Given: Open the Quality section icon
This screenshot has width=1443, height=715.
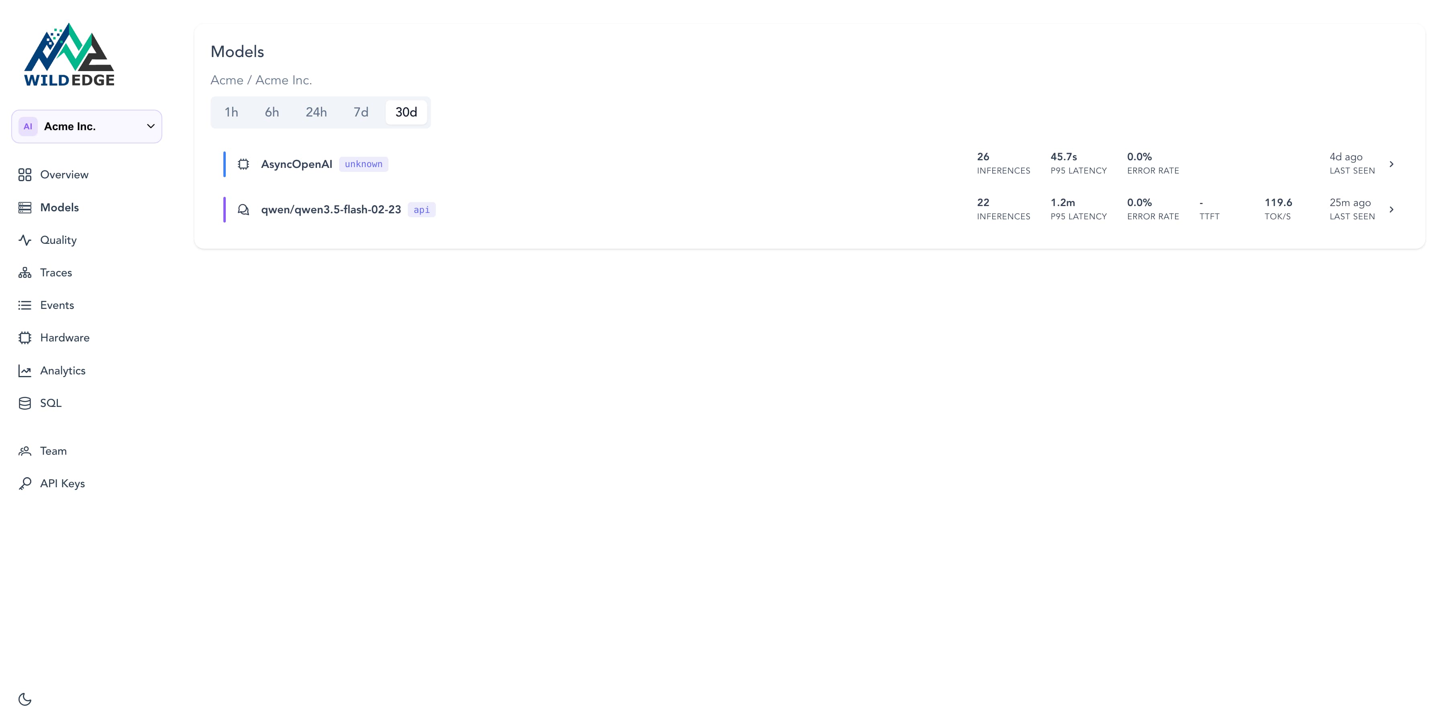Looking at the screenshot, I should point(25,240).
